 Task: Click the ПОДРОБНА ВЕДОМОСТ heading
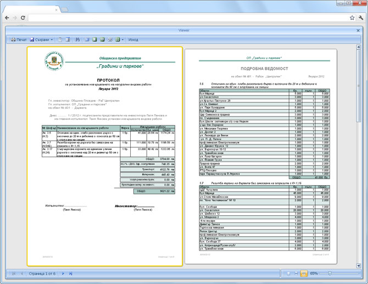264,69
